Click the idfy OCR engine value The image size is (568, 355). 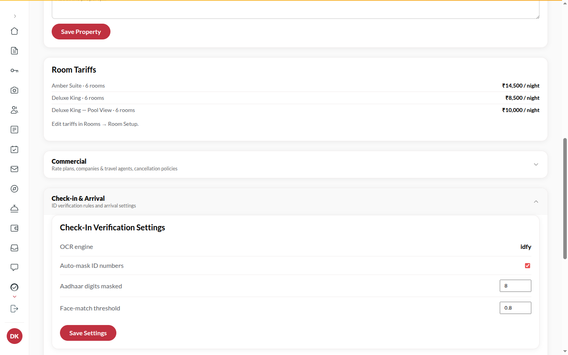point(526,247)
